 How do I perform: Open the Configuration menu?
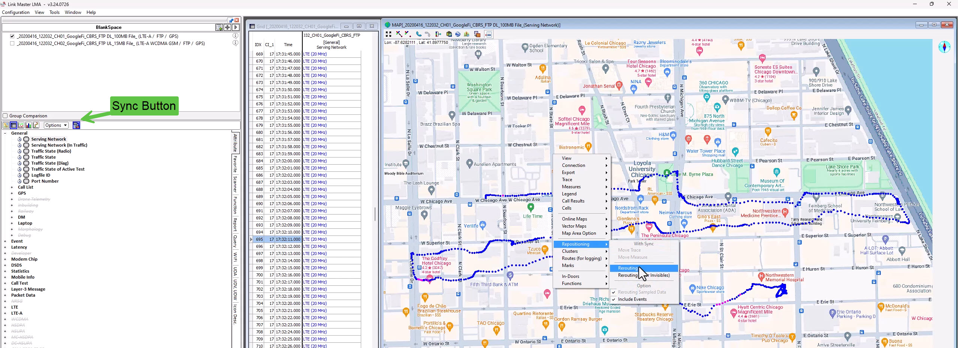click(16, 12)
